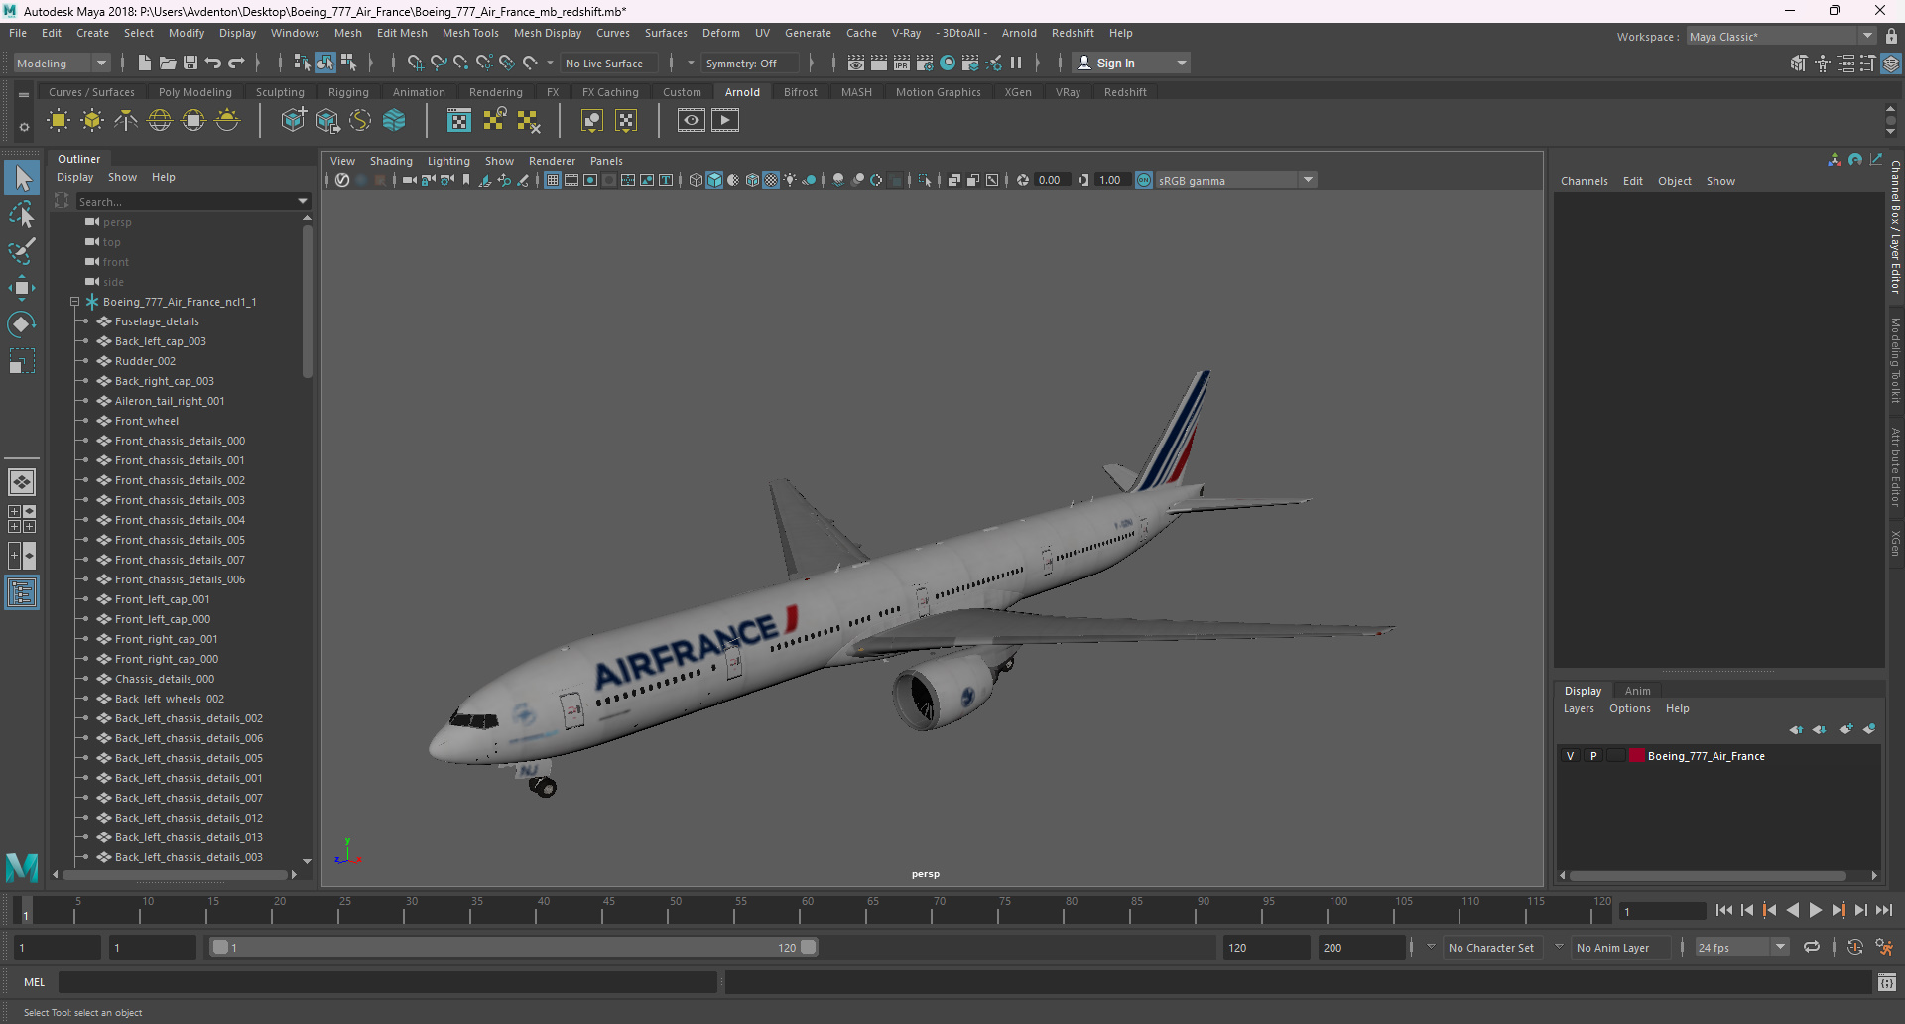Click the red color swatch of the layer
Viewport: 1905px width, 1024px height.
1636,756
